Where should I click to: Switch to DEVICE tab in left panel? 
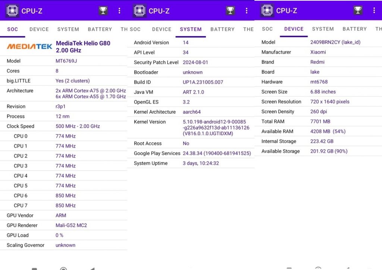click(x=39, y=29)
